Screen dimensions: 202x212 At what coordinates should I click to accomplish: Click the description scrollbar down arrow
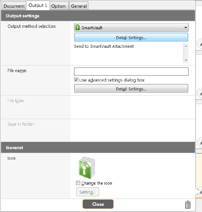pos(186,60)
